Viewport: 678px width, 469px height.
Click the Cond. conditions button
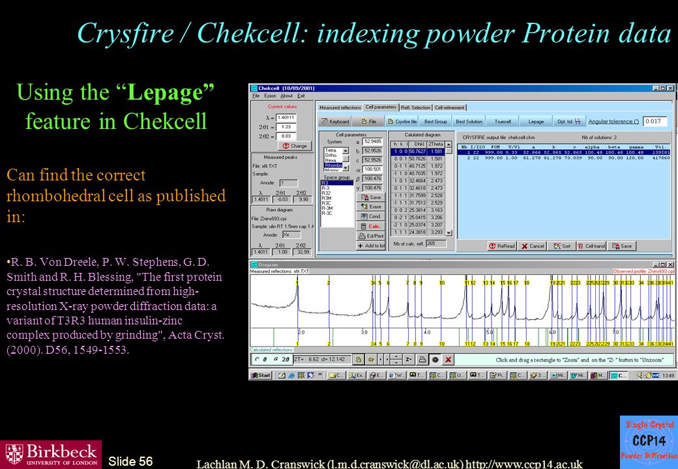point(371,216)
